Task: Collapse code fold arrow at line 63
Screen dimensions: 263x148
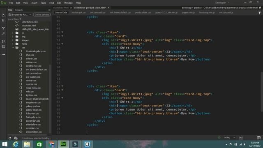Action: 62,86
